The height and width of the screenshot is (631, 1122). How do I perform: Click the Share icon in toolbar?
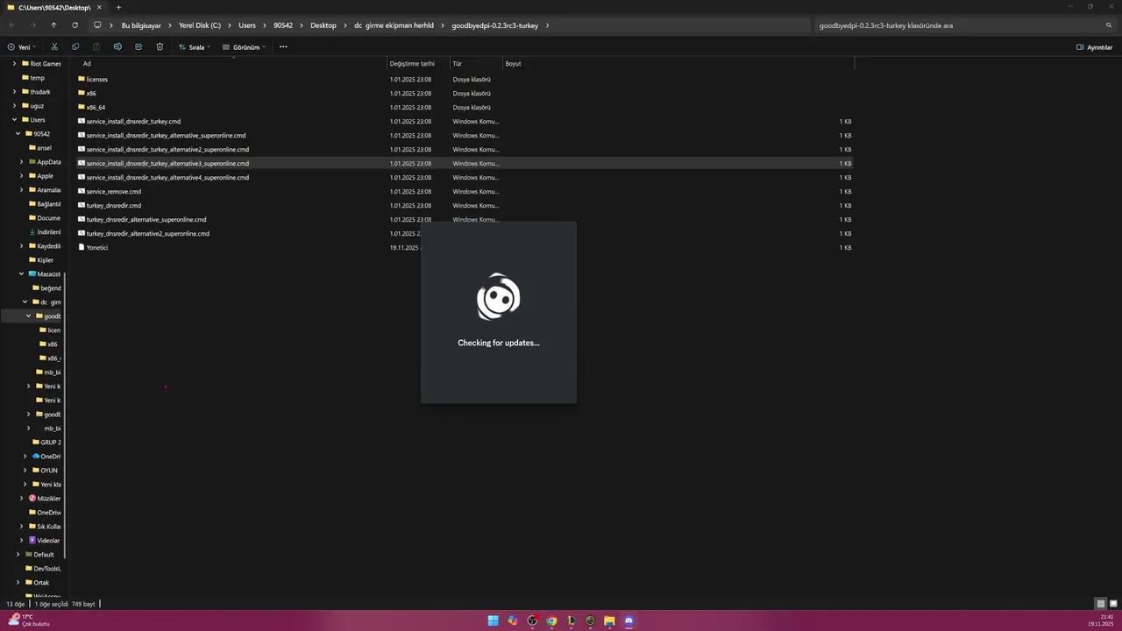pyautogui.click(x=138, y=46)
